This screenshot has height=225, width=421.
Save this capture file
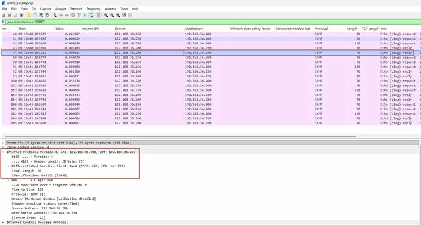[35, 15]
